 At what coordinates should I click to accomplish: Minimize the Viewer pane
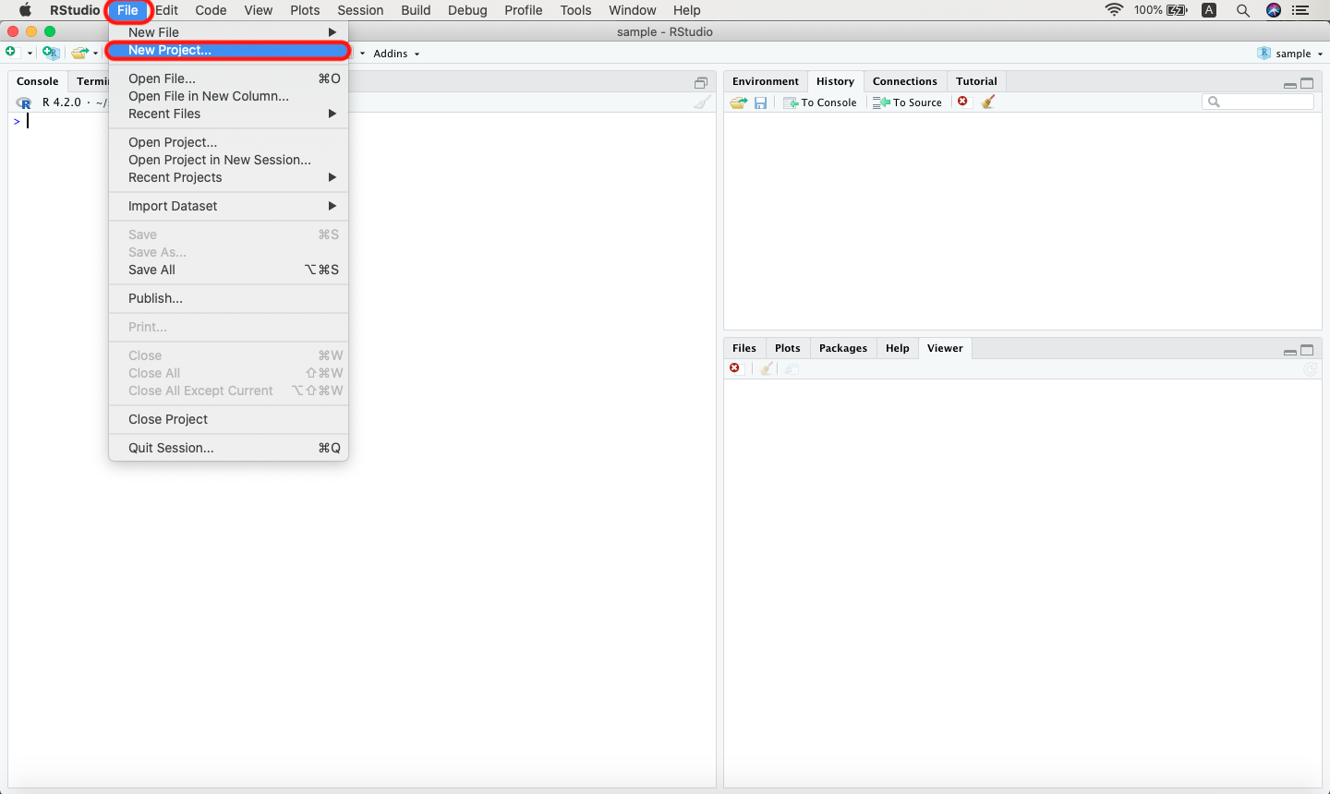1289,351
